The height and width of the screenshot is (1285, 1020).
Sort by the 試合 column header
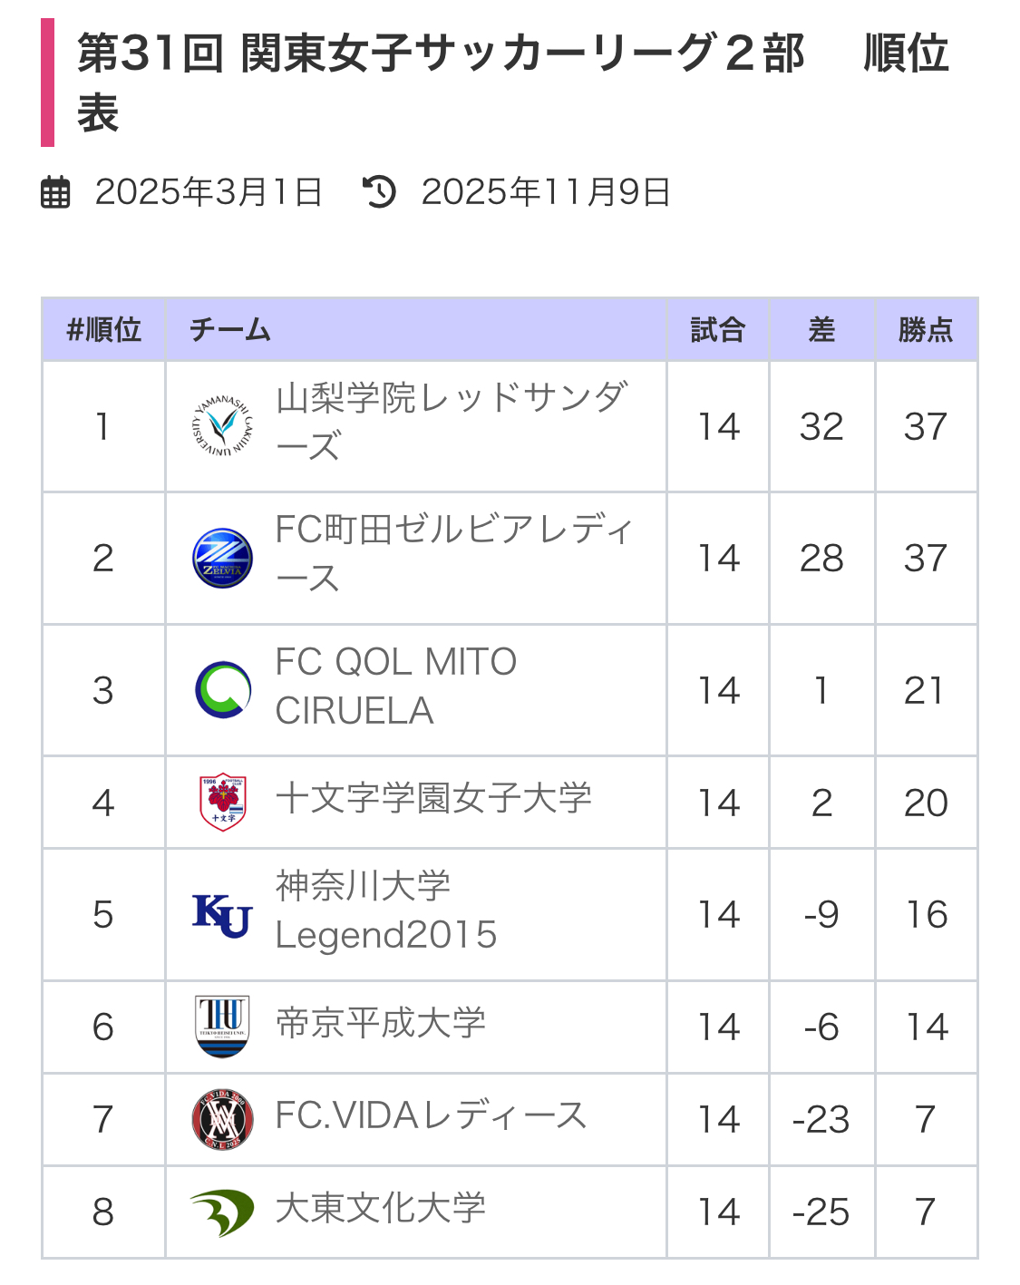point(717,330)
